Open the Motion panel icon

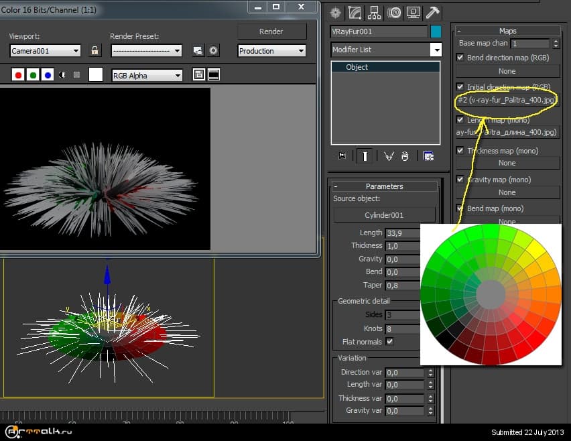pos(394,13)
